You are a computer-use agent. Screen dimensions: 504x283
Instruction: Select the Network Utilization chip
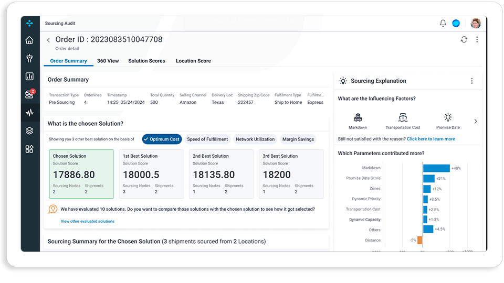click(x=255, y=139)
